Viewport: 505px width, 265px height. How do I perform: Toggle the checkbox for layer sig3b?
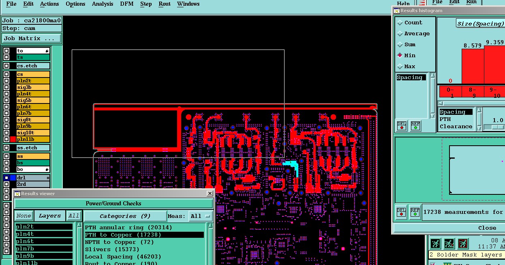point(6,87)
